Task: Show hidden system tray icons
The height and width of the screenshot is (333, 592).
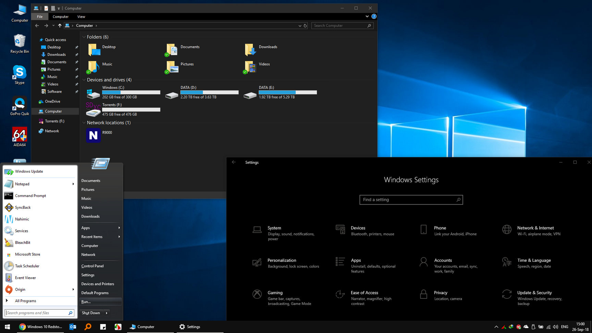Action: (x=496, y=327)
